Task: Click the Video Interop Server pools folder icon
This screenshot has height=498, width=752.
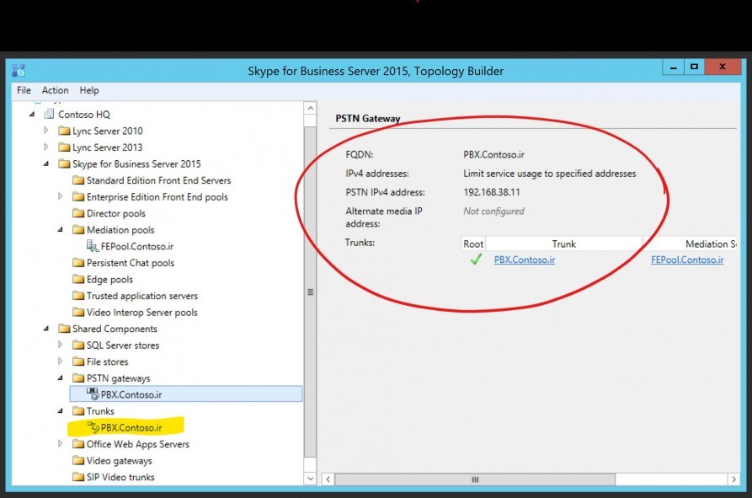Action: coord(78,313)
